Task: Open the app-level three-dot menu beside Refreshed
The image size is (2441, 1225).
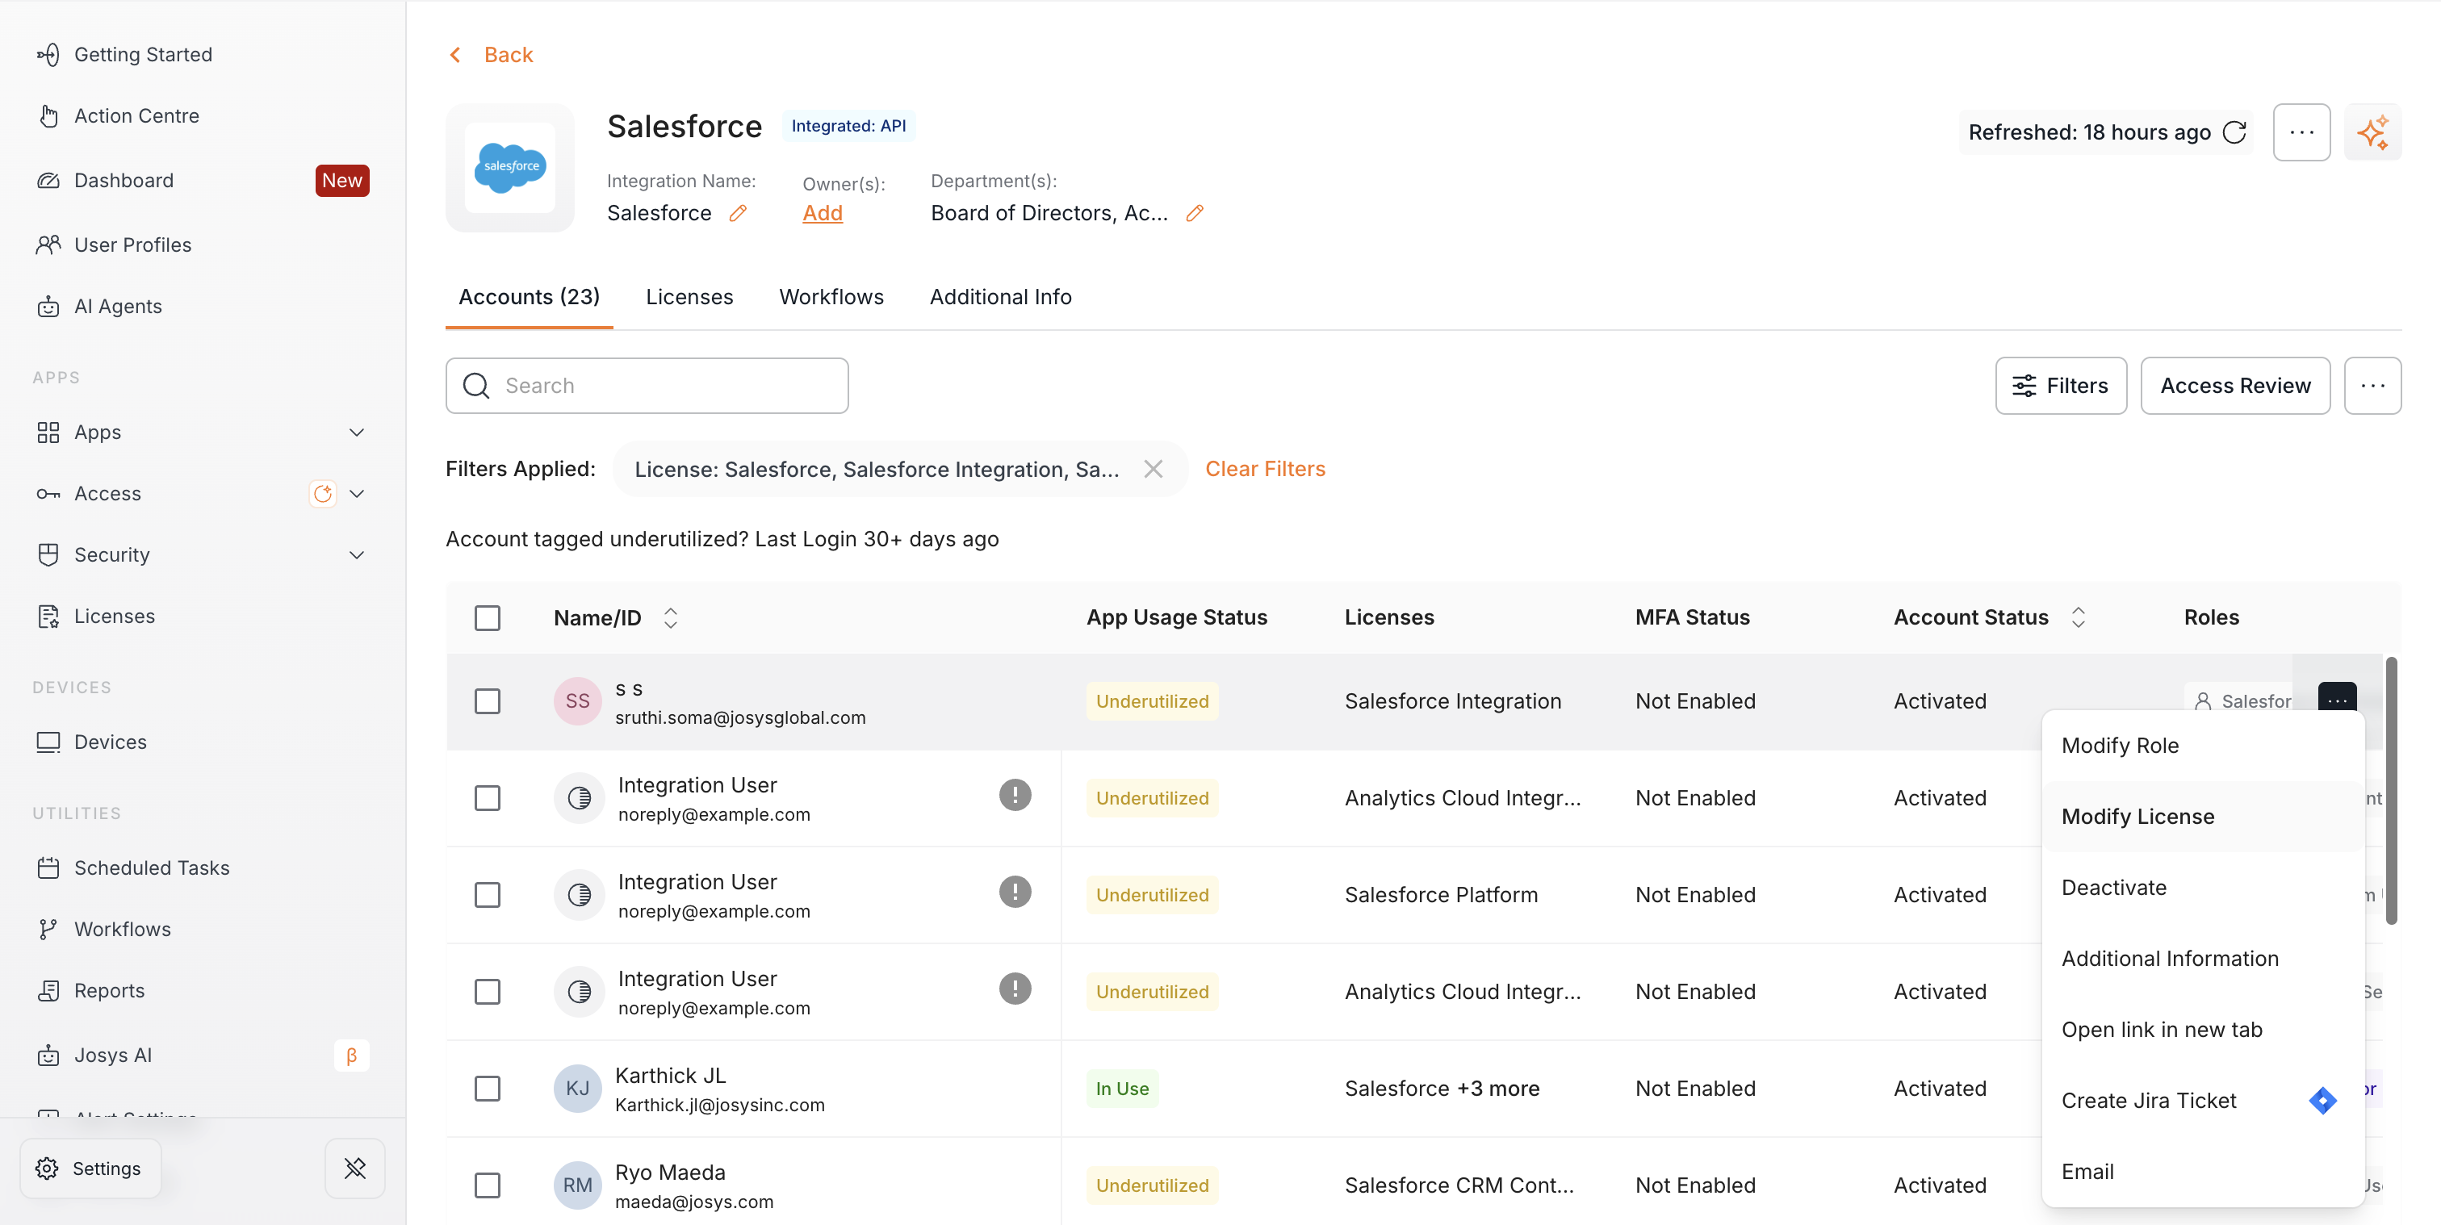Action: click(x=2301, y=132)
